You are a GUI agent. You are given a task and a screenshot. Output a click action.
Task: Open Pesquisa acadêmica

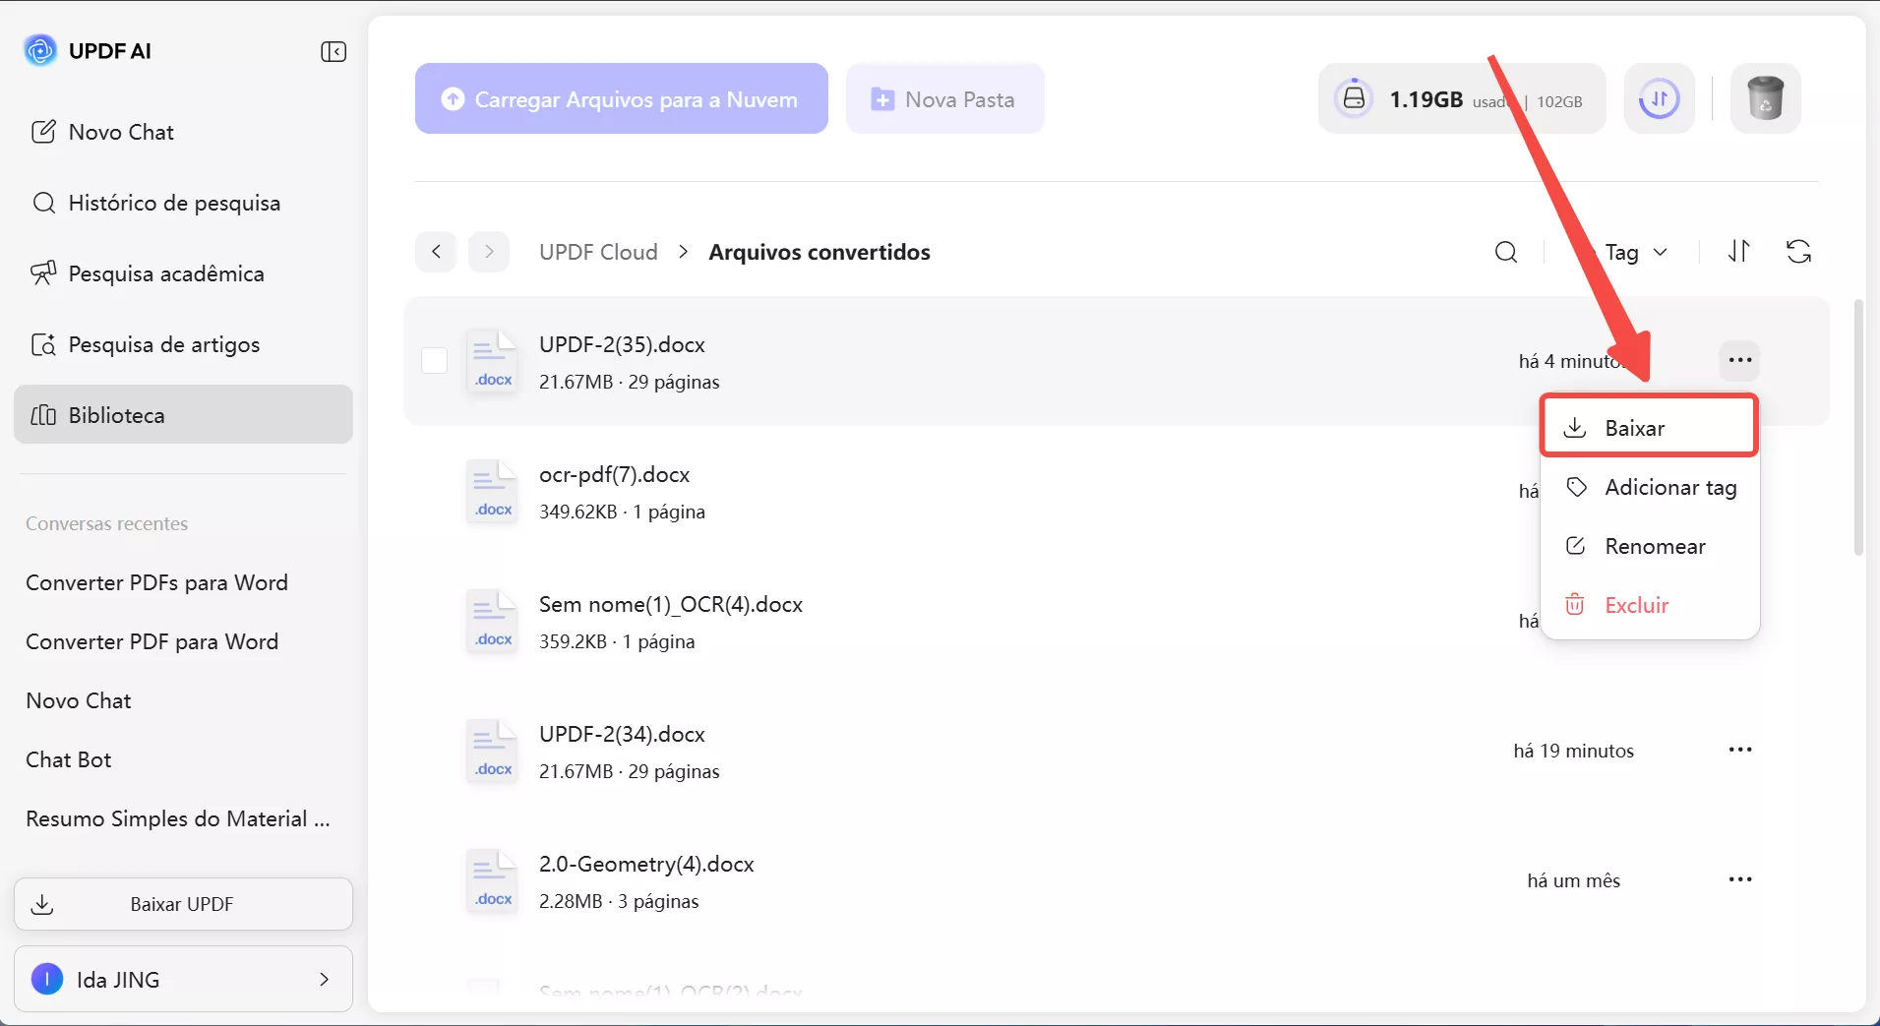(x=183, y=273)
